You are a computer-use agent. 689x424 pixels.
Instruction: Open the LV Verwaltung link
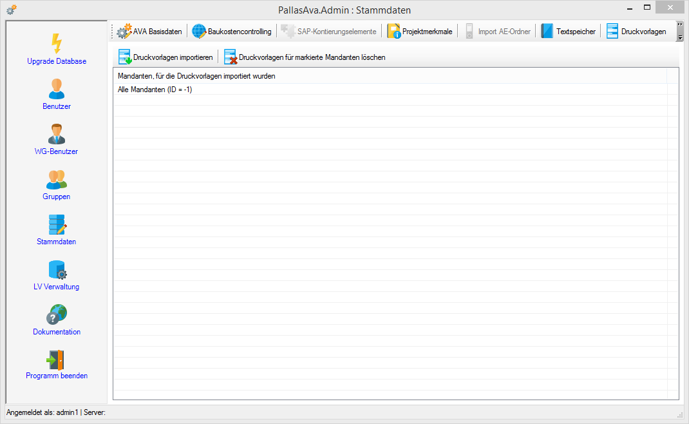(x=56, y=287)
